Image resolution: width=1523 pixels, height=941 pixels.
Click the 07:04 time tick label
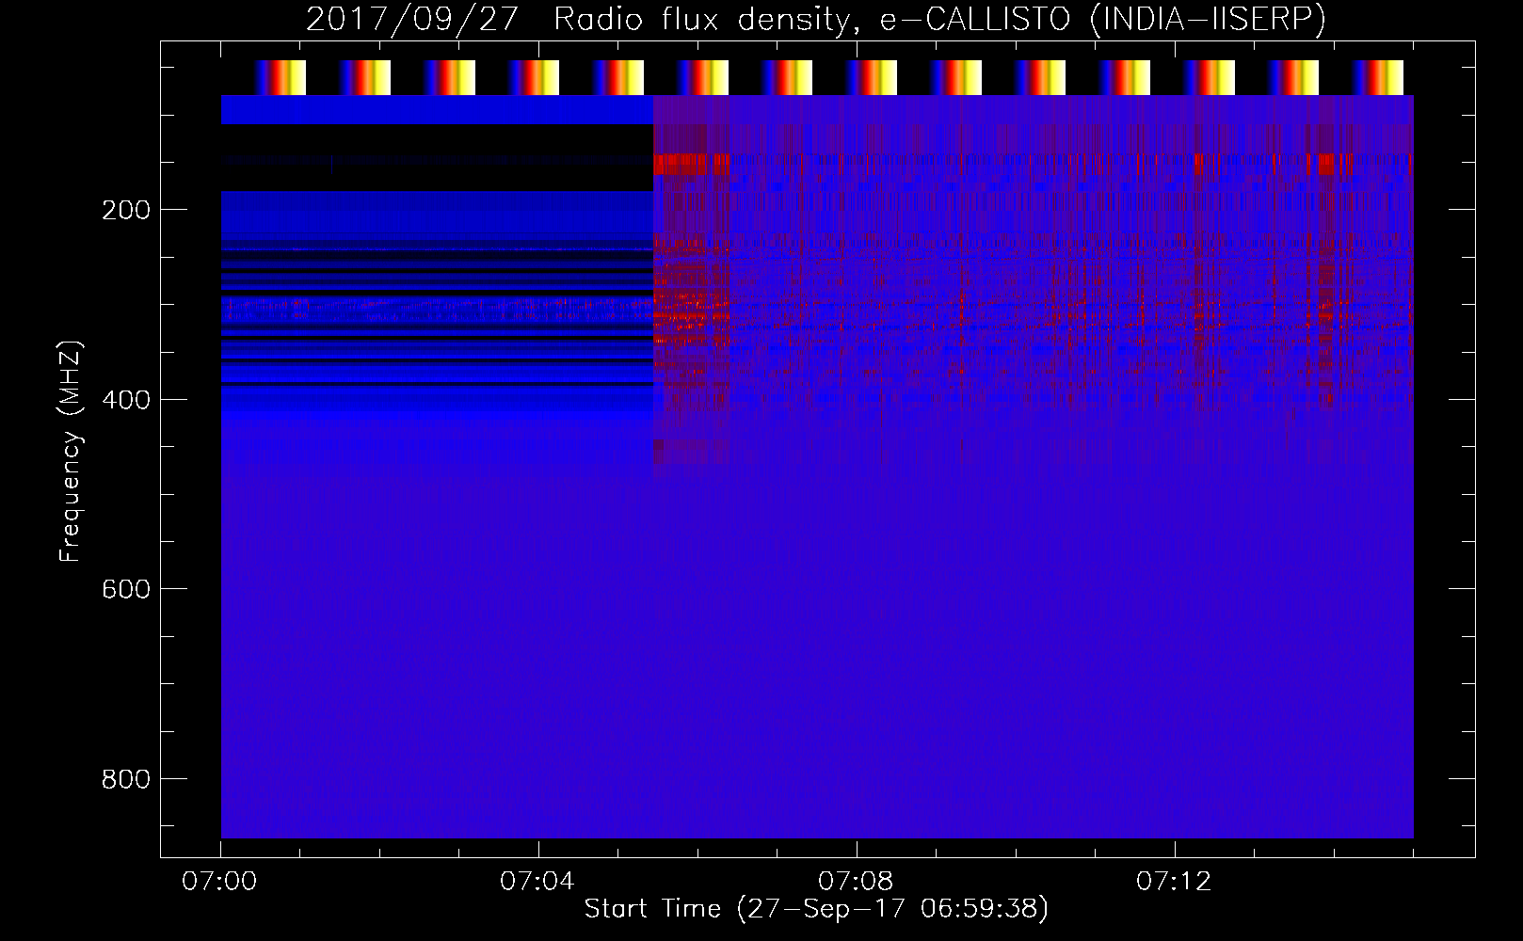point(537,882)
